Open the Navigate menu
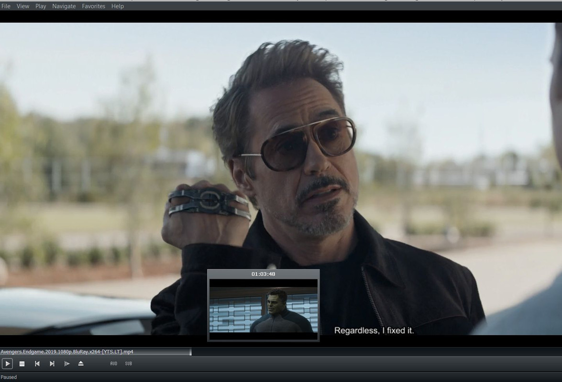 point(64,6)
